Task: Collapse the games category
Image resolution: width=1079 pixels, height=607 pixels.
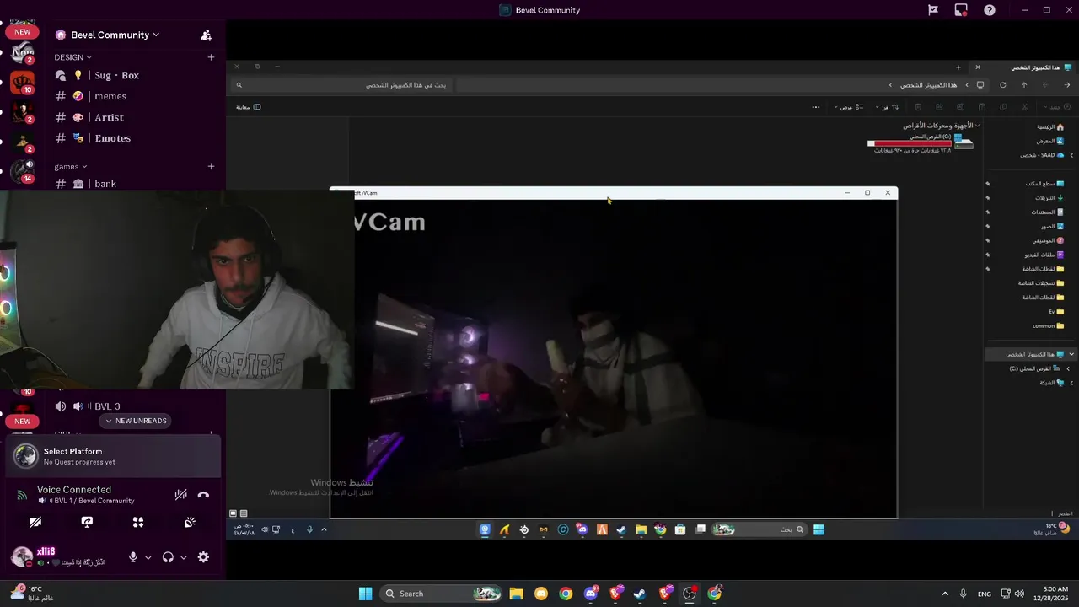Action: tap(71, 167)
